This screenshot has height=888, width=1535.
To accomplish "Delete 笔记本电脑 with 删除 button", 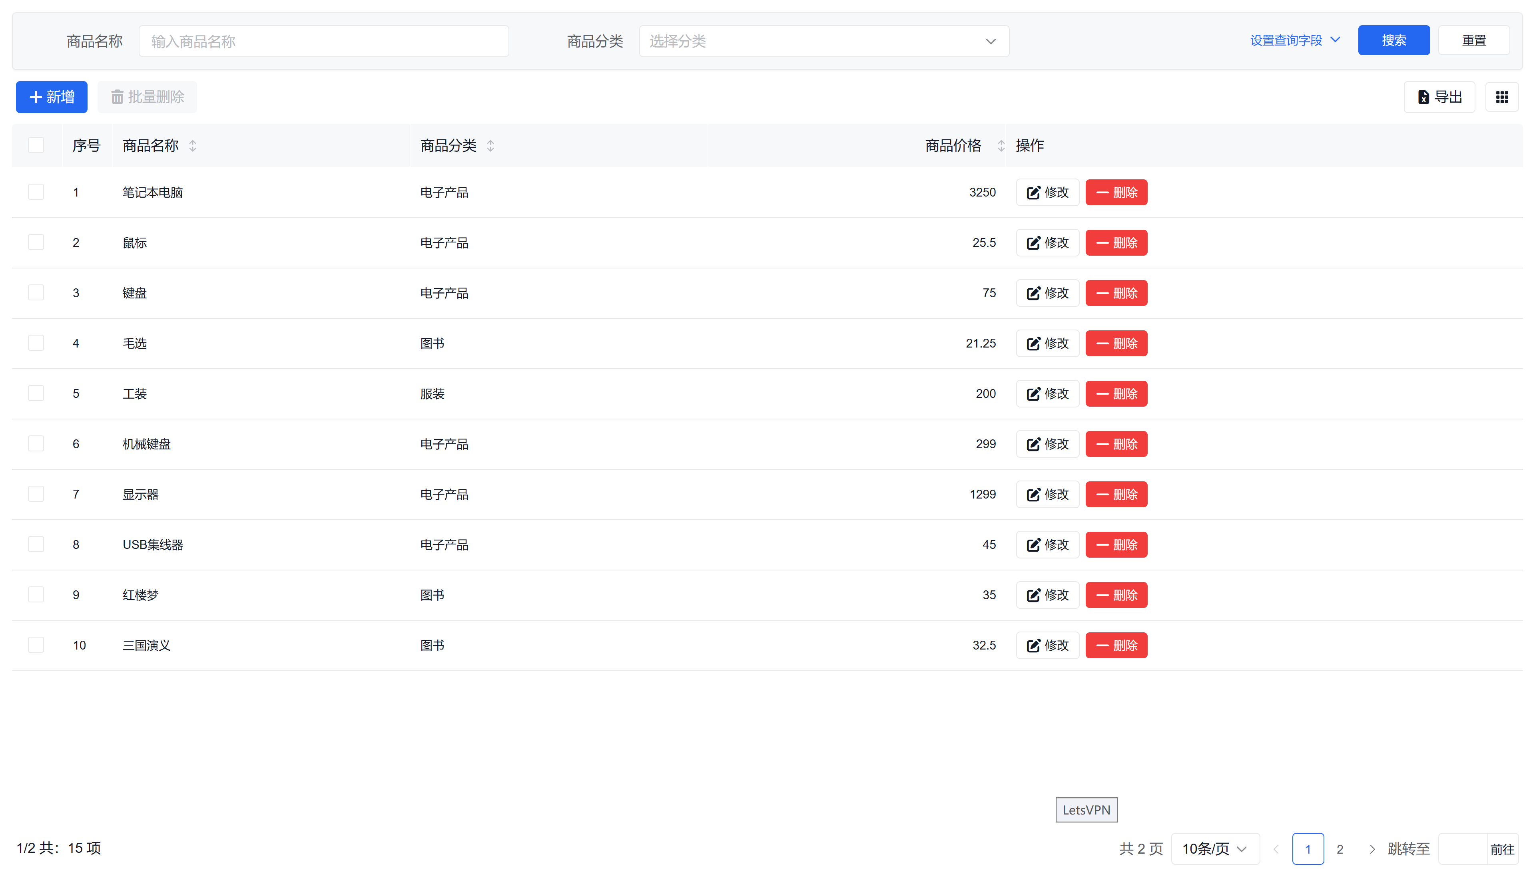I will 1116,192.
